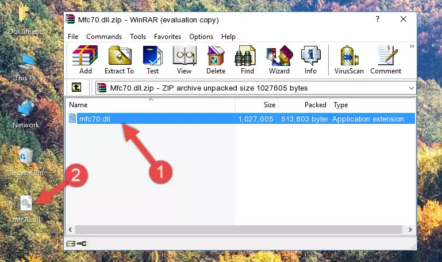442x262 pixels.
Task: Open the File menu
Action: (x=73, y=37)
